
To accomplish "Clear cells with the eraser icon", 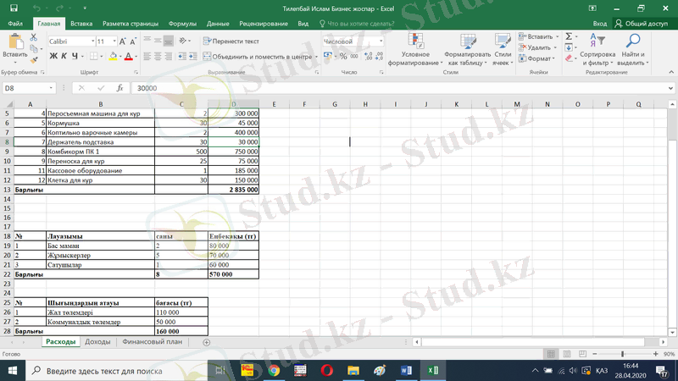I will click(569, 58).
